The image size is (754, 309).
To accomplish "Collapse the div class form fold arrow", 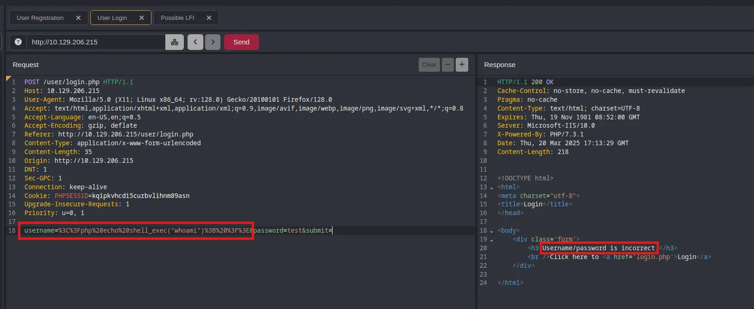I will pos(491,240).
